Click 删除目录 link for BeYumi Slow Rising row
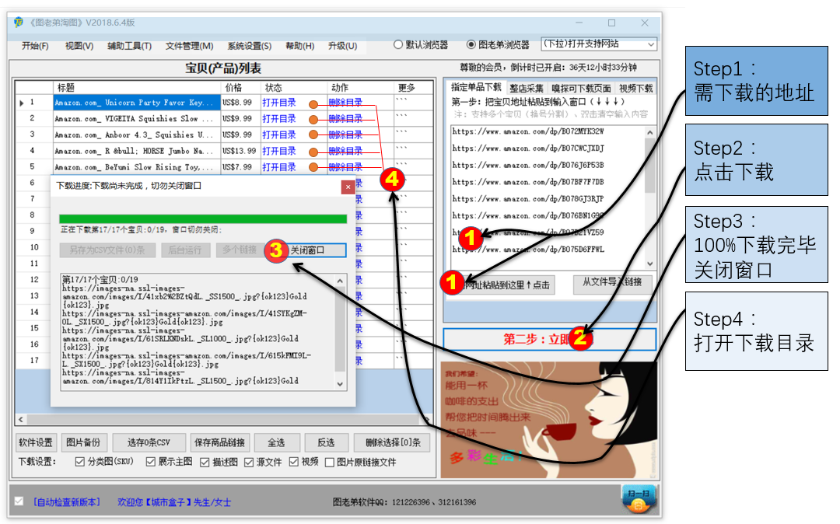The height and width of the screenshot is (524, 840). coord(345,167)
